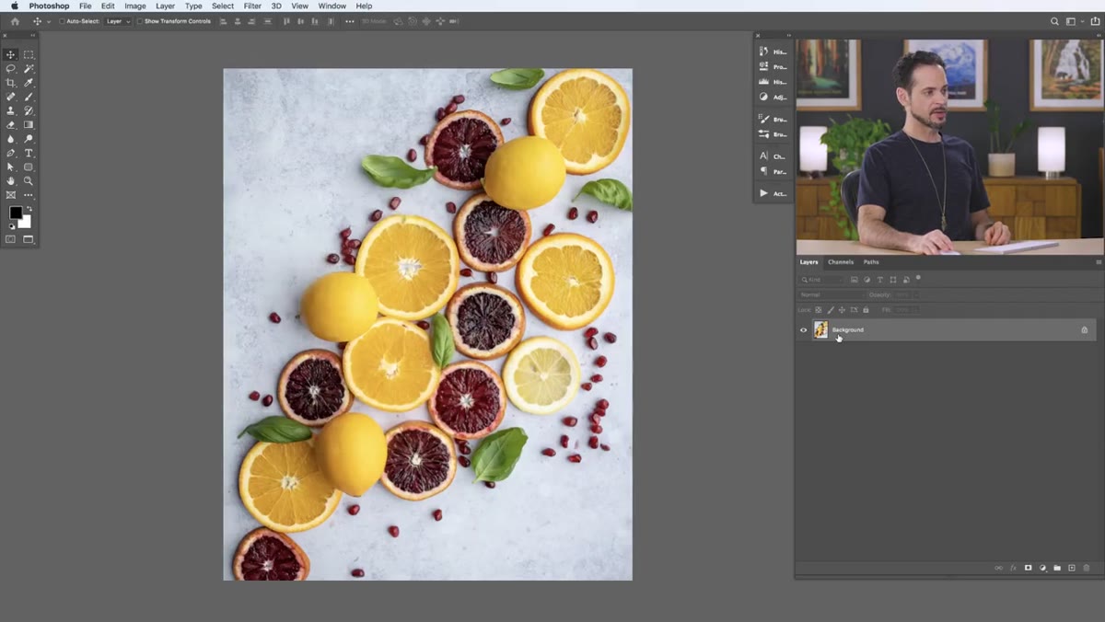Select the Dodge tool
Viewport: 1105px width, 622px height.
[29, 139]
